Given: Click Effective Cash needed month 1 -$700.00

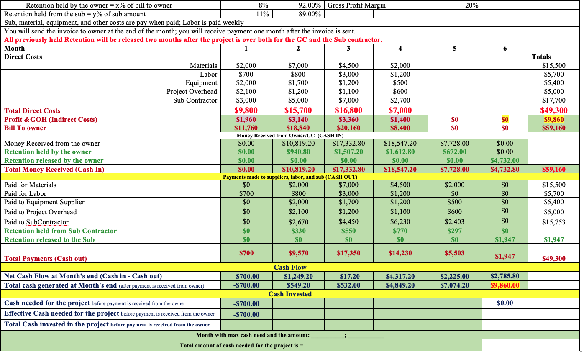Looking at the screenshot, I should point(246,314).
